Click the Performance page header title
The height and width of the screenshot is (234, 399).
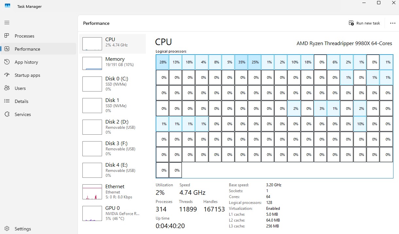(x=96, y=23)
